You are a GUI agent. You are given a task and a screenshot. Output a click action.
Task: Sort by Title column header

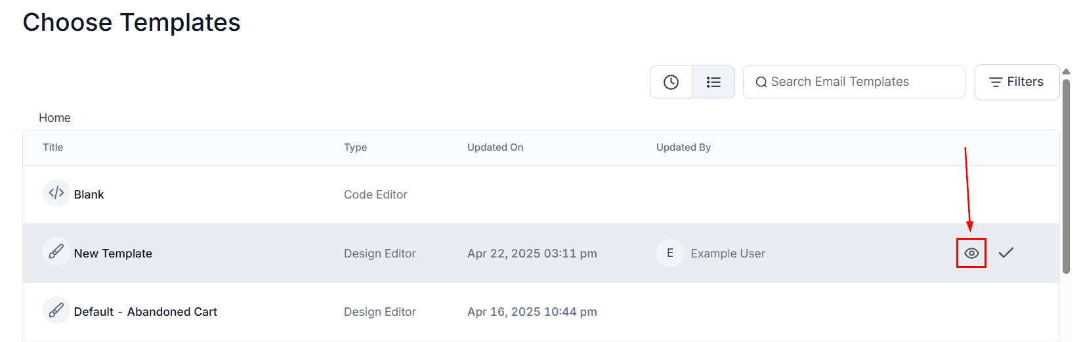pyautogui.click(x=53, y=147)
